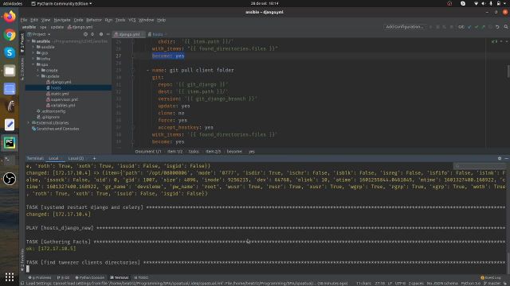This screenshot has height=286, width=510.
Task: Collapse the update folder in project tree
Action: pos(38,76)
